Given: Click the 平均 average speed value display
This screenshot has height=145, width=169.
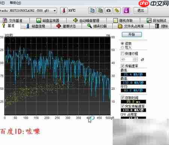Looking at the screenshot, I should point(133,91).
